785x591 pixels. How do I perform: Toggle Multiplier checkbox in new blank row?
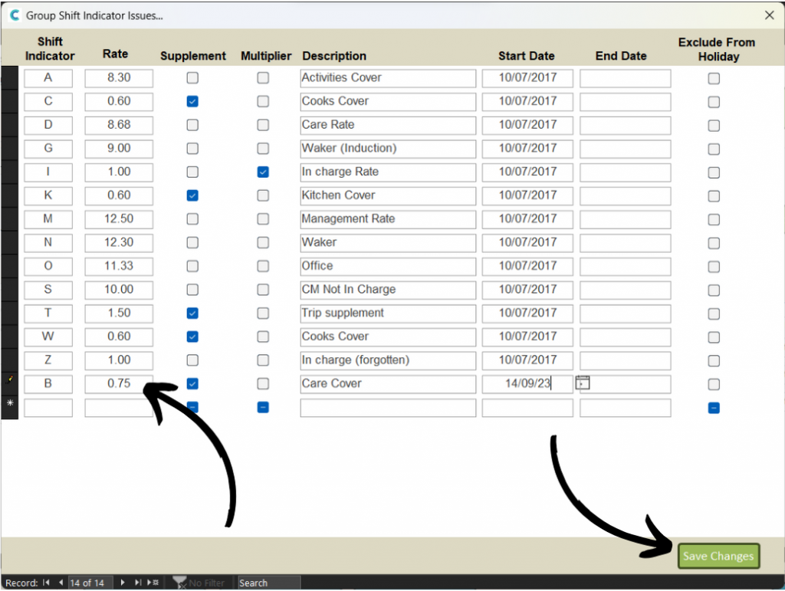pyautogui.click(x=263, y=407)
